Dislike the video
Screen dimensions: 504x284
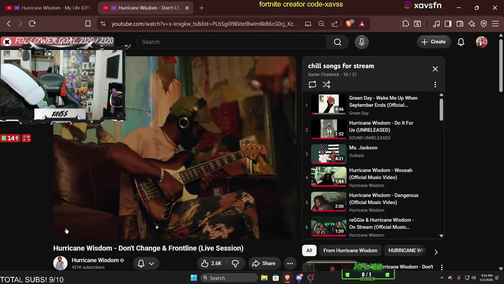[235, 263]
